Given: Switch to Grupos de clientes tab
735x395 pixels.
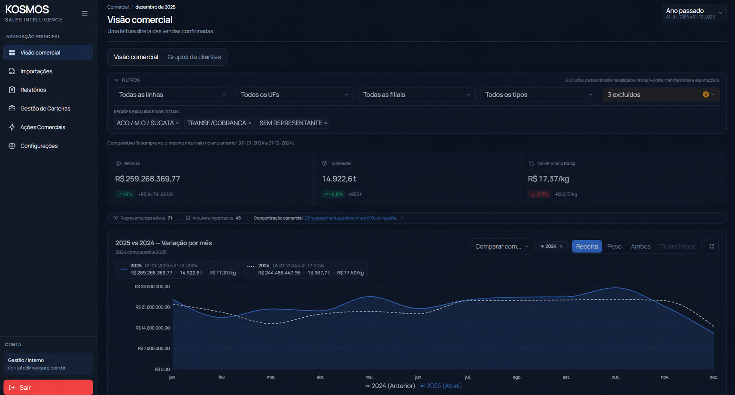Looking at the screenshot, I should pos(194,57).
